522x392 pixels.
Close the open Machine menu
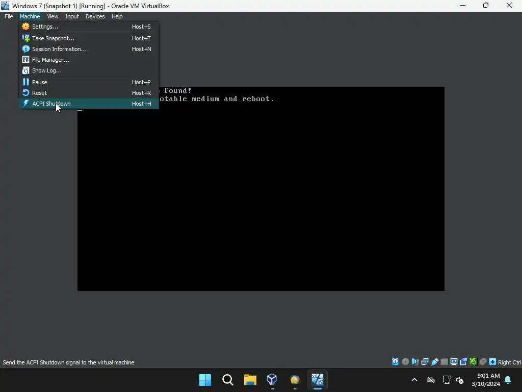click(x=30, y=16)
